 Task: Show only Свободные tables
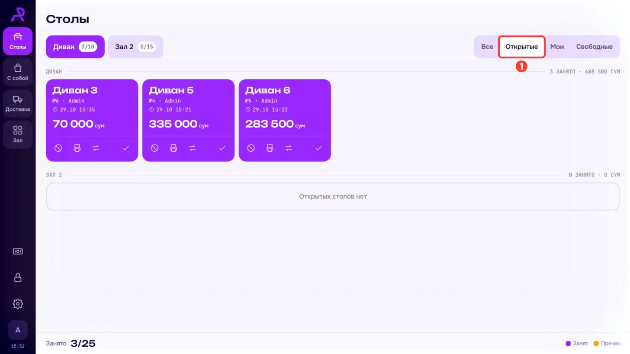tap(594, 47)
